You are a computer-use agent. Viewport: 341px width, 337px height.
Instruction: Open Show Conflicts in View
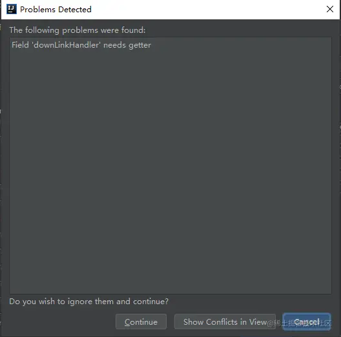tap(225, 322)
